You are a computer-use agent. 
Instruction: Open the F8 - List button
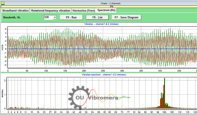pos(97,17)
